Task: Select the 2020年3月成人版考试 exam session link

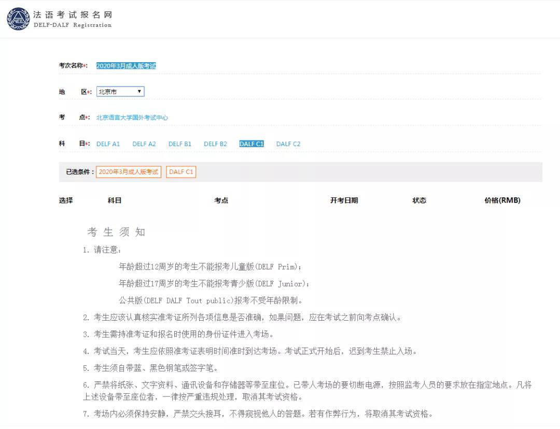Action: 128,66
